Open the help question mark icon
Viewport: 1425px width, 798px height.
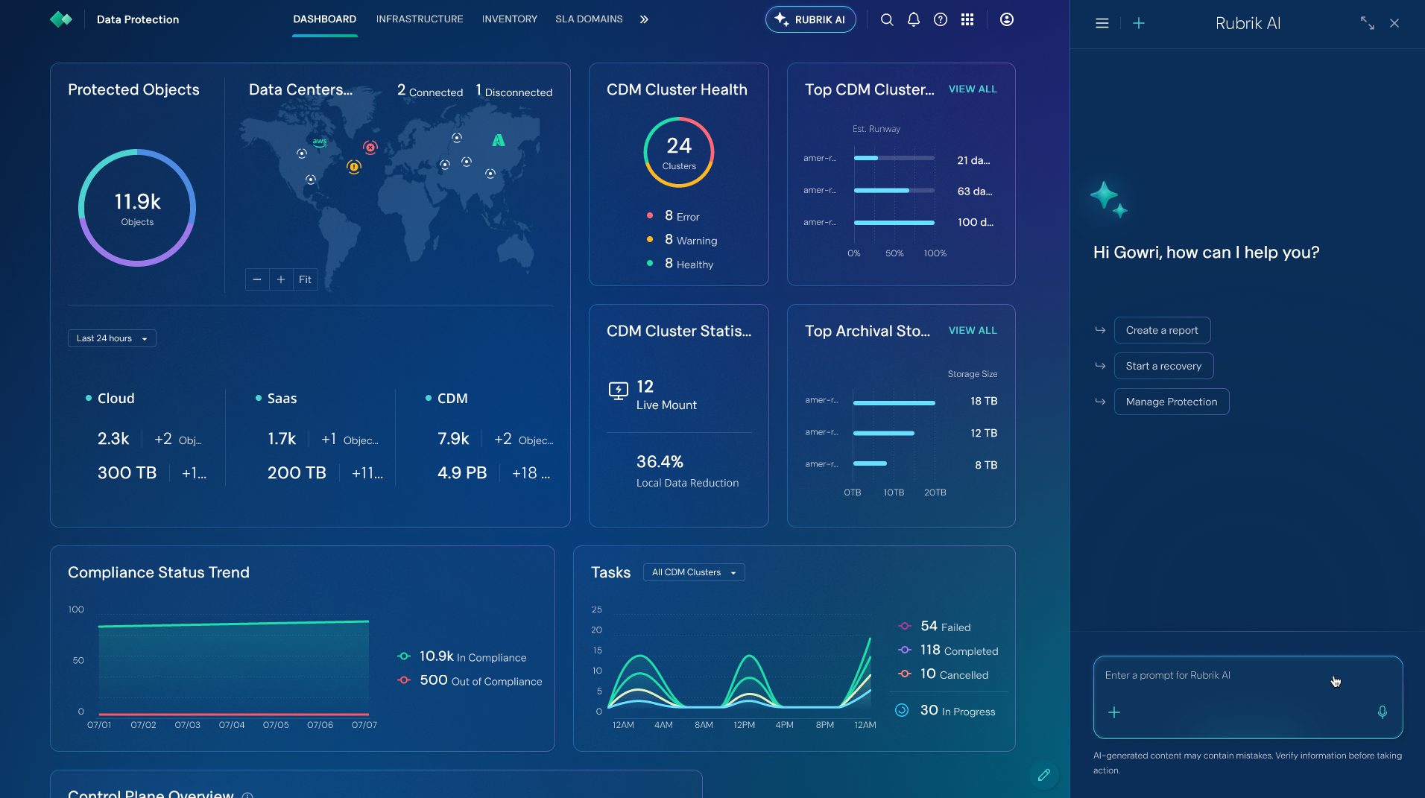[941, 20]
